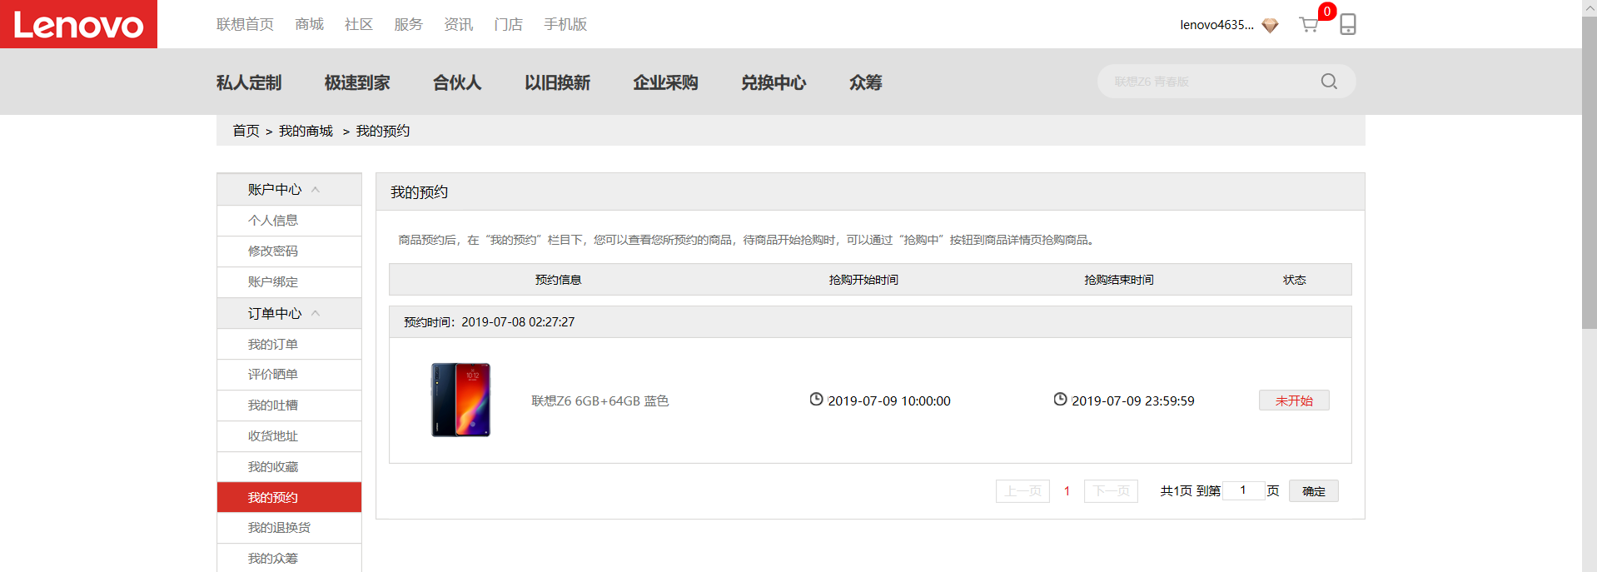The image size is (1597, 572).
Task: Go to 私人定制 category
Action: (249, 82)
